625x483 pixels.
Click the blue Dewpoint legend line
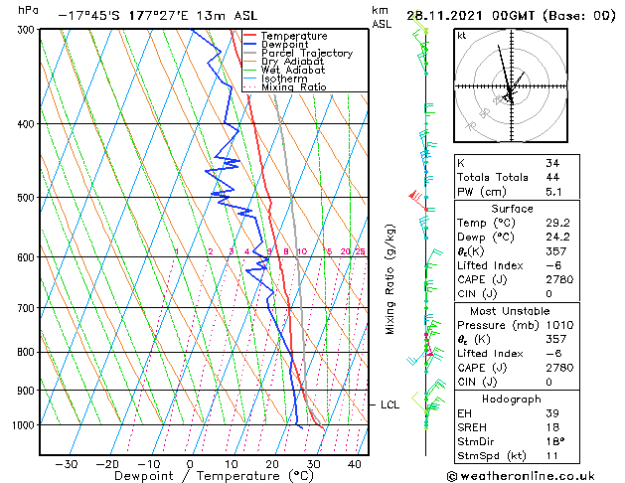click(249, 45)
